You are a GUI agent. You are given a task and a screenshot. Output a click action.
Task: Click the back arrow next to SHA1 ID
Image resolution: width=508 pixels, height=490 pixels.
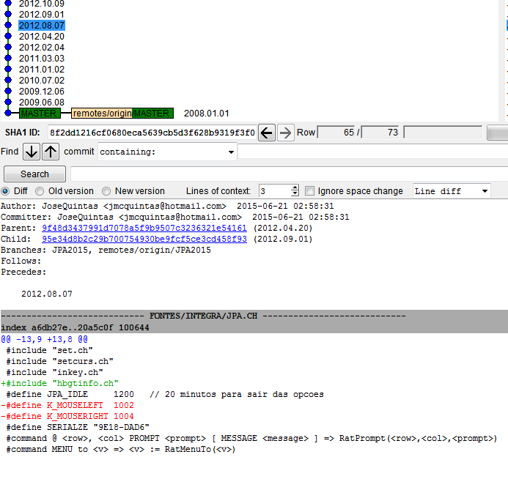(267, 133)
